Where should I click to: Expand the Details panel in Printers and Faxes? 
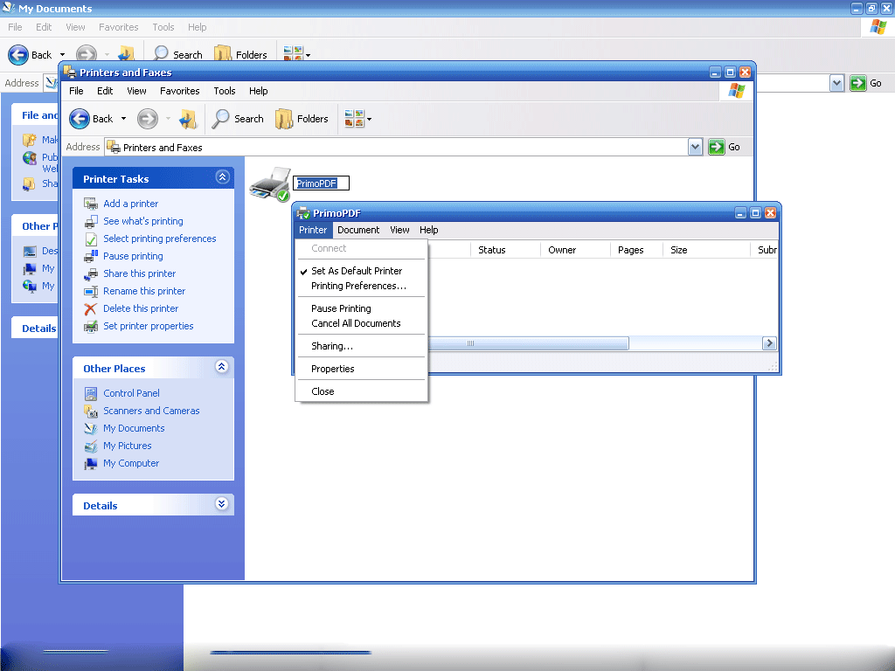pos(222,504)
